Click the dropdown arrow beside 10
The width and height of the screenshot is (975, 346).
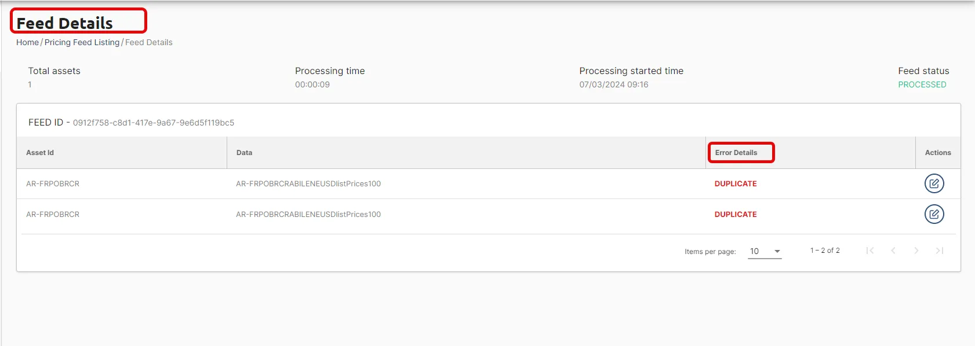pos(777,251)
